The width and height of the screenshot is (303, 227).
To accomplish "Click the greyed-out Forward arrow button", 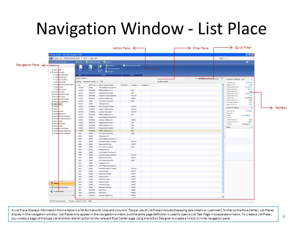I will pos(55,58).
